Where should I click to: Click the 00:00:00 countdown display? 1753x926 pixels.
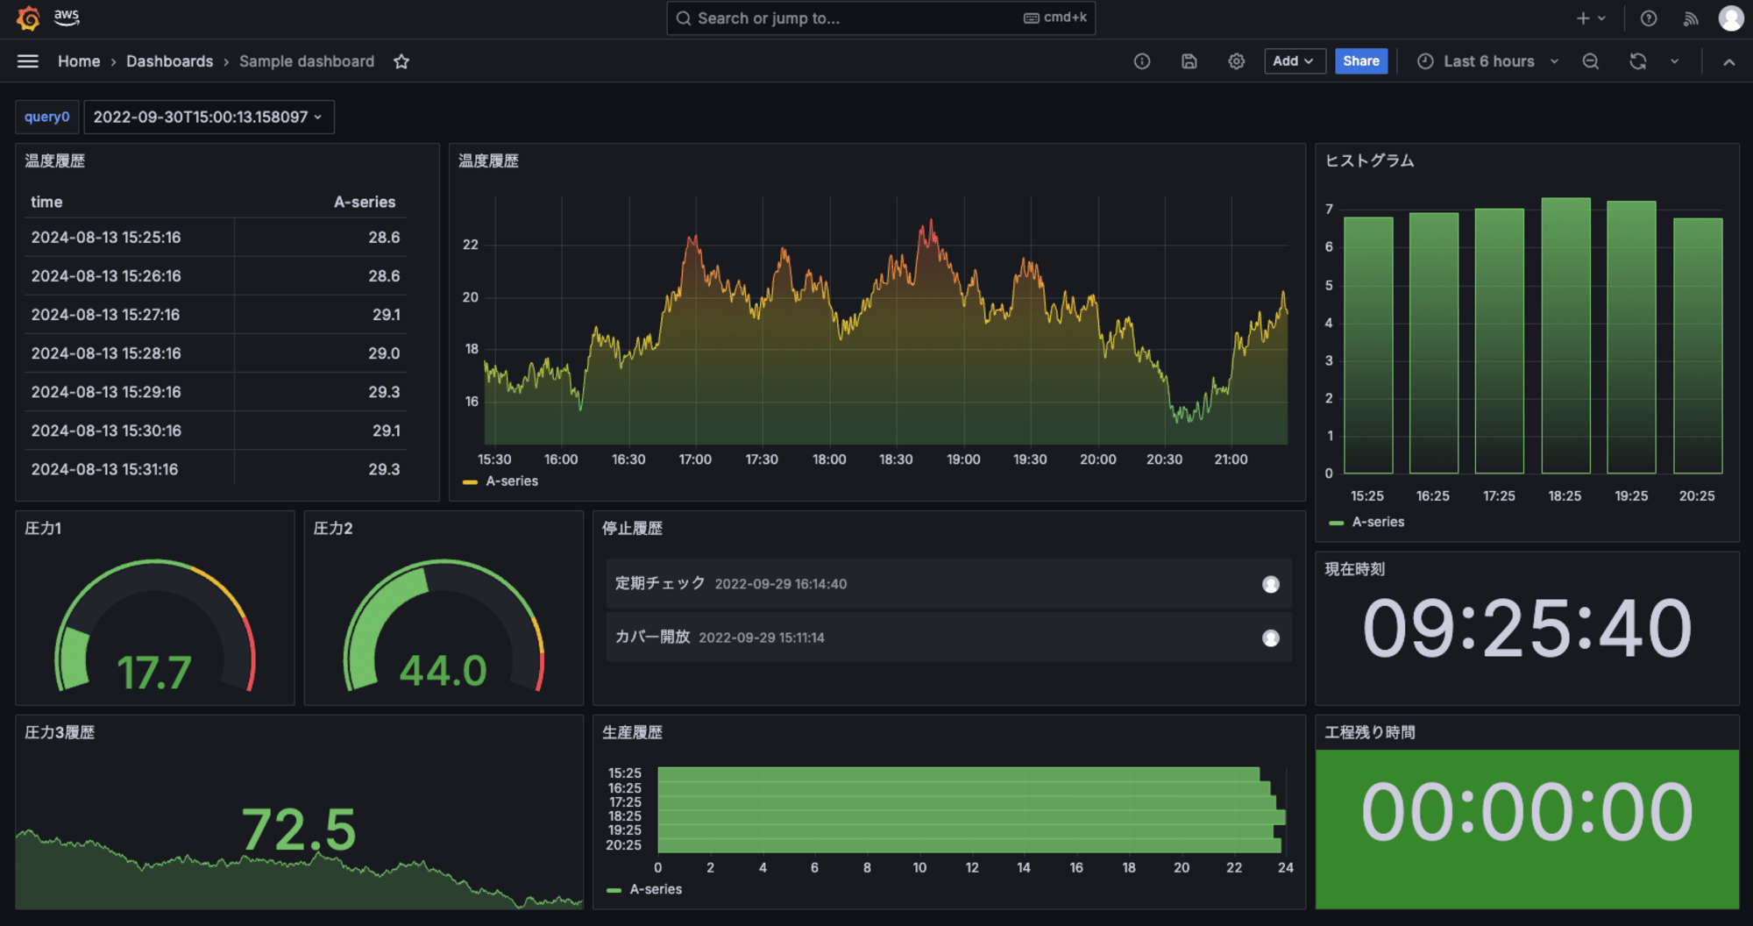click(x=1527, y=812)
